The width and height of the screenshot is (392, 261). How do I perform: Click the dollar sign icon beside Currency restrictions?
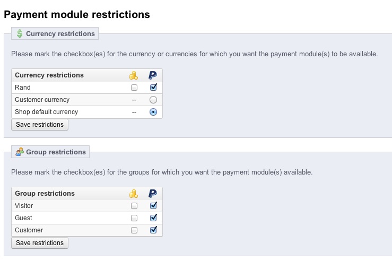(x=20, y=34)
